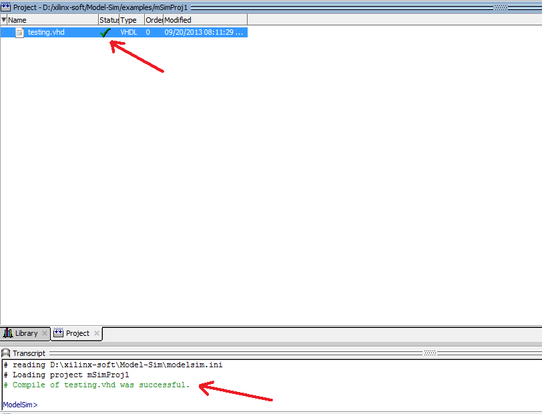This screenshot has width=542, height=414.
Task: Click the Transcript pane undock handle
Action: tap(431, 353)
